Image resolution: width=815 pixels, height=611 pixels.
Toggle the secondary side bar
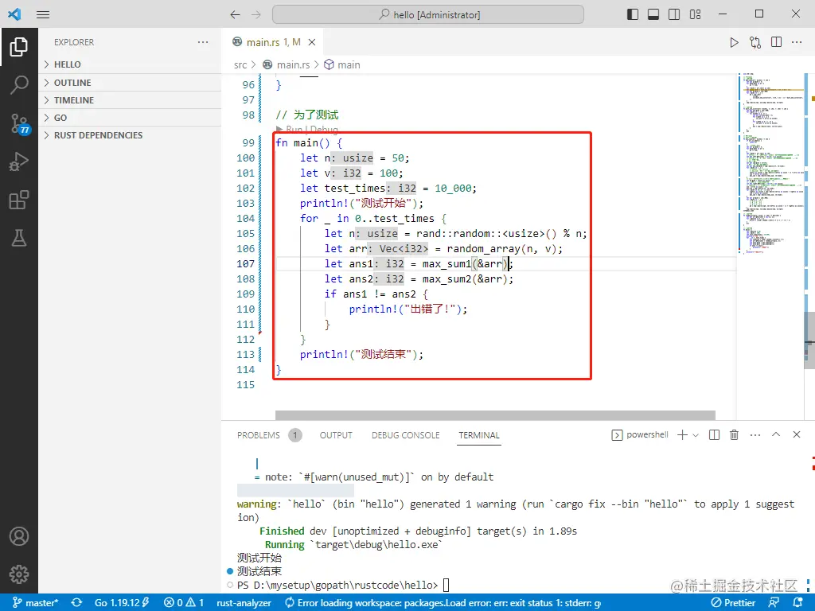[674, 14]
